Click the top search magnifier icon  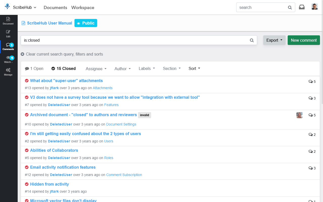[290, 8]
